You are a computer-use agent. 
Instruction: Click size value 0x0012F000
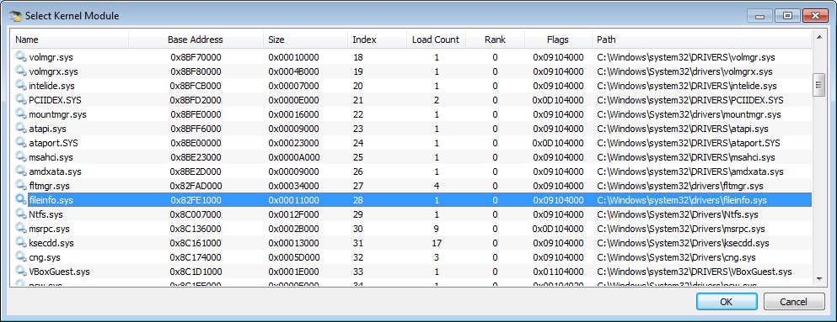(x=293, y=214)
